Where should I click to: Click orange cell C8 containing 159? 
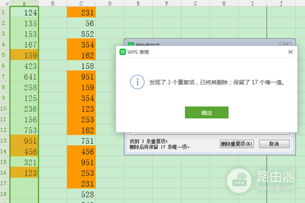click(x=81, y=87)
